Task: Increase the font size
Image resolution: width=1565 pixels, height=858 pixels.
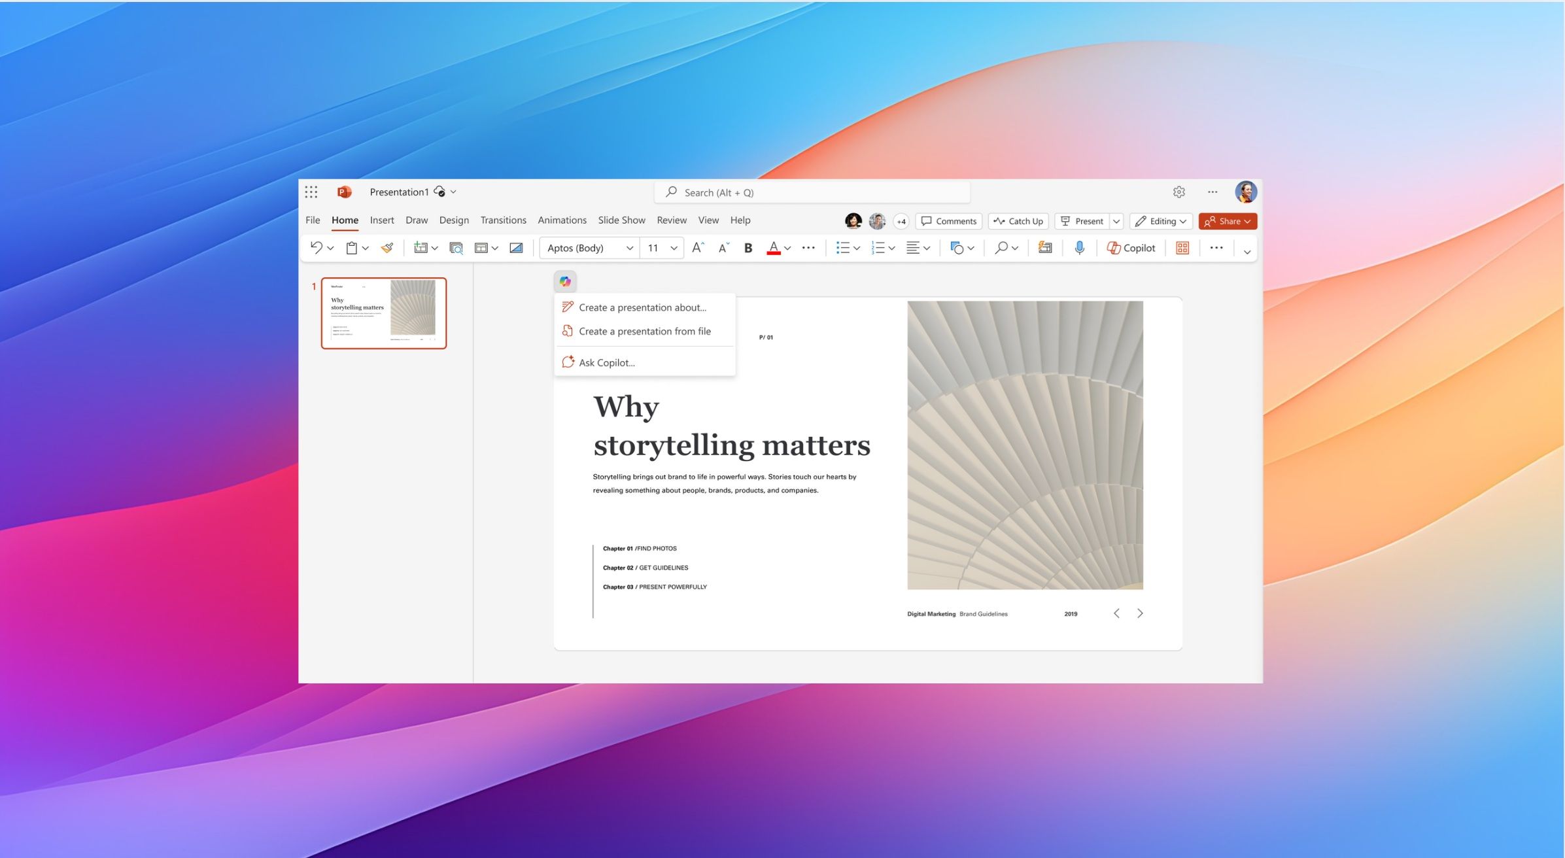Action: [697, 247]
